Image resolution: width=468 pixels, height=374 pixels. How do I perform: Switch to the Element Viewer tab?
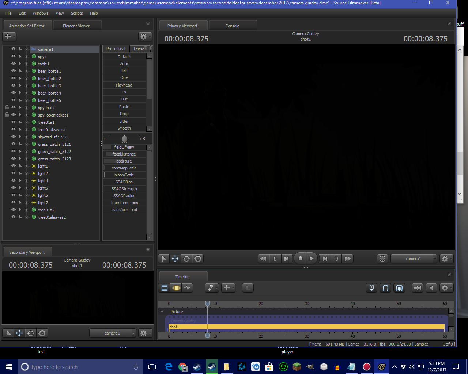(x=76, y=26)
